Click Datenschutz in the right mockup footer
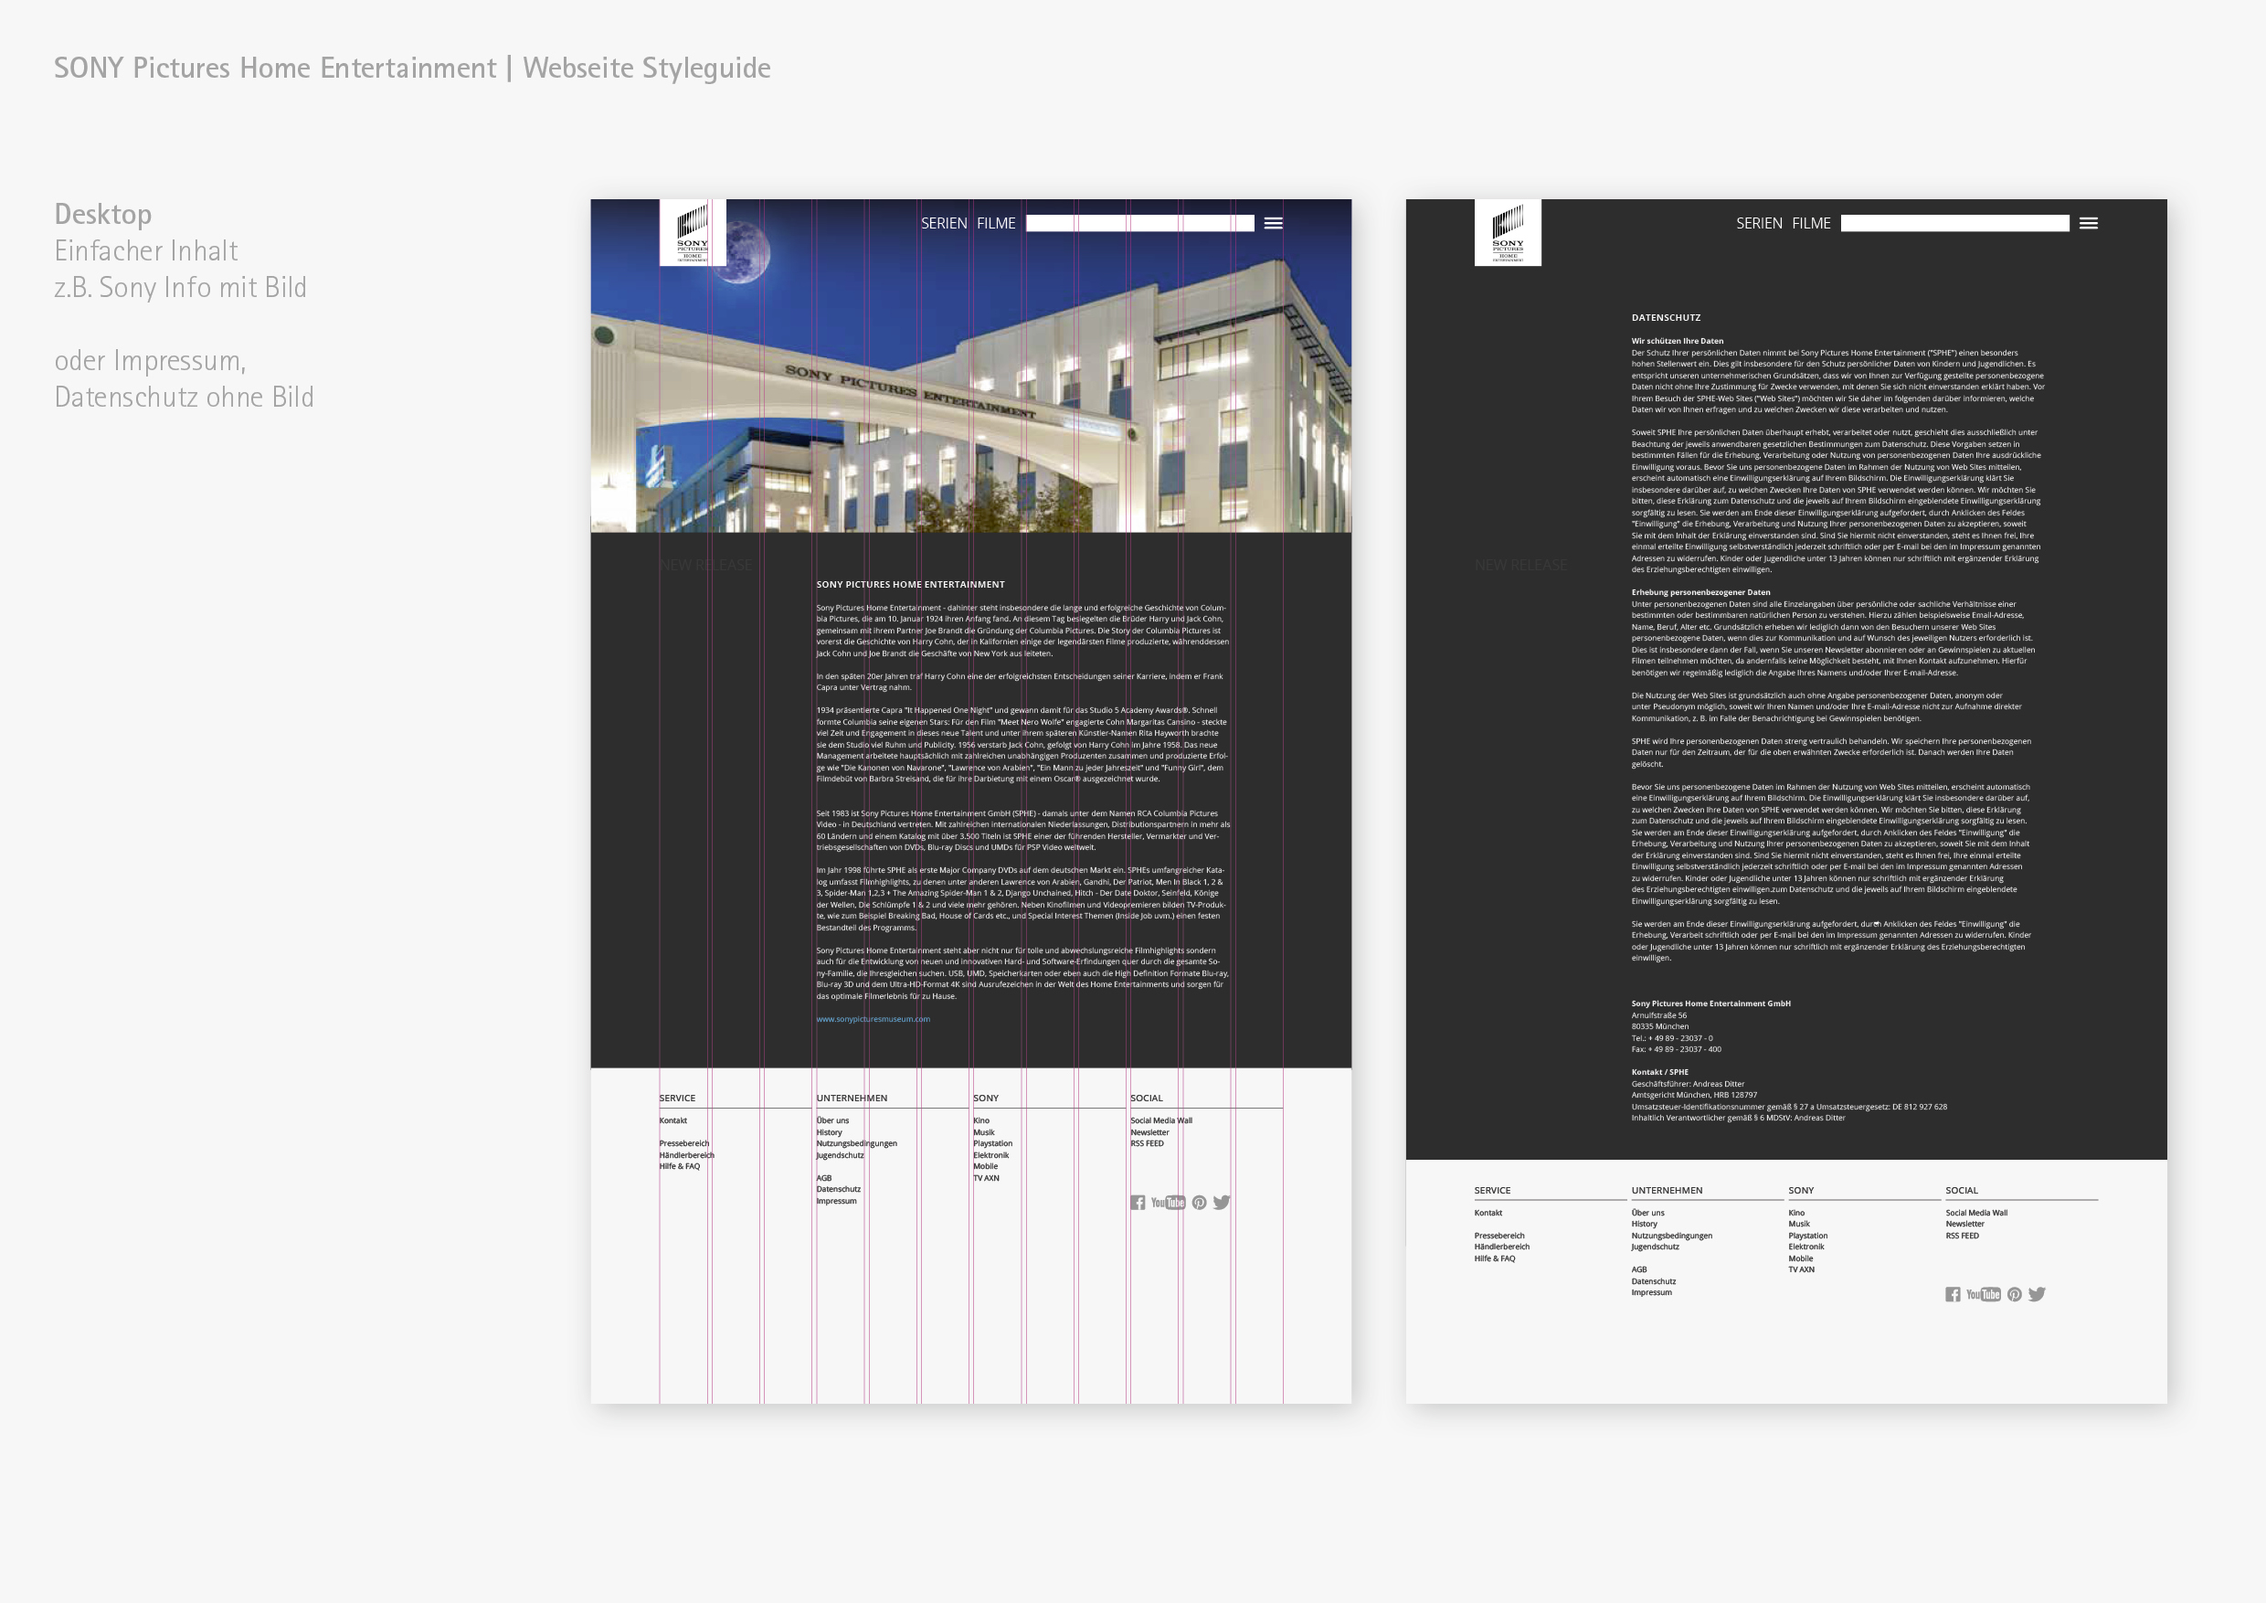Image resolution: width=2266 pixels, height=1603 pixels. 1654,1281
